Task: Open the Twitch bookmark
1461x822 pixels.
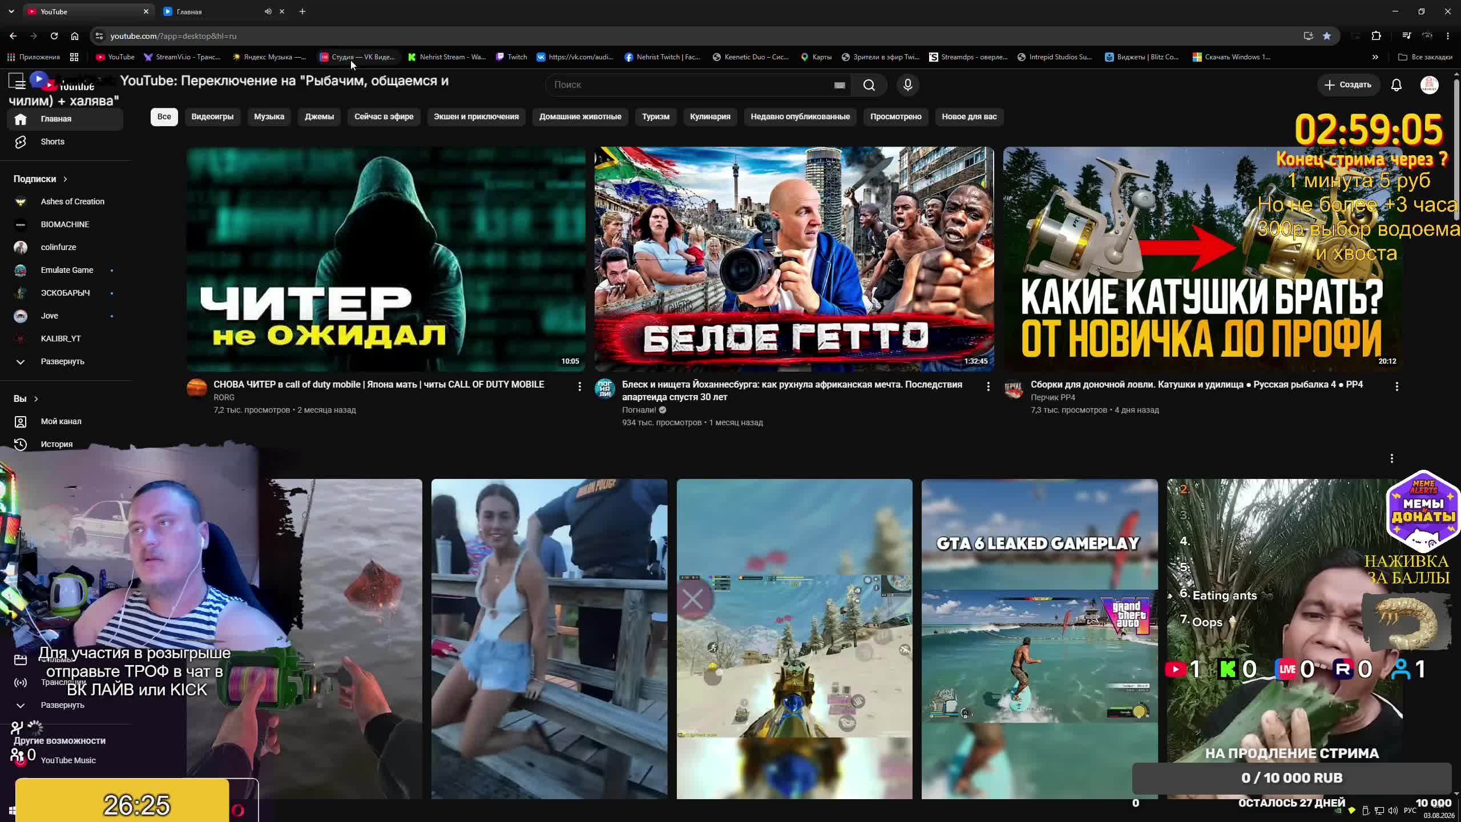Action: [x=511, y=57]
